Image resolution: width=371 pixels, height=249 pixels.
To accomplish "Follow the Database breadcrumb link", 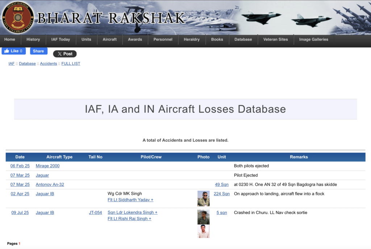I will [x=27, y=64].
